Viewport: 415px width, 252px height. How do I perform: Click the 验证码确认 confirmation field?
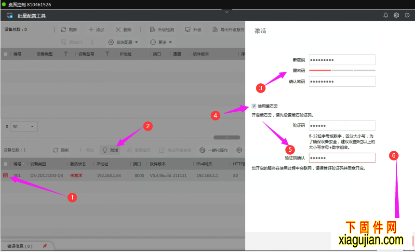[342, 158]
